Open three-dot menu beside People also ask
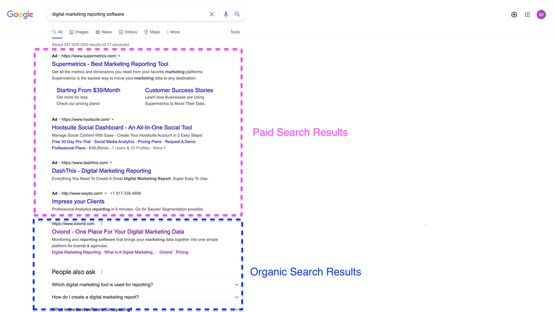 102,272
